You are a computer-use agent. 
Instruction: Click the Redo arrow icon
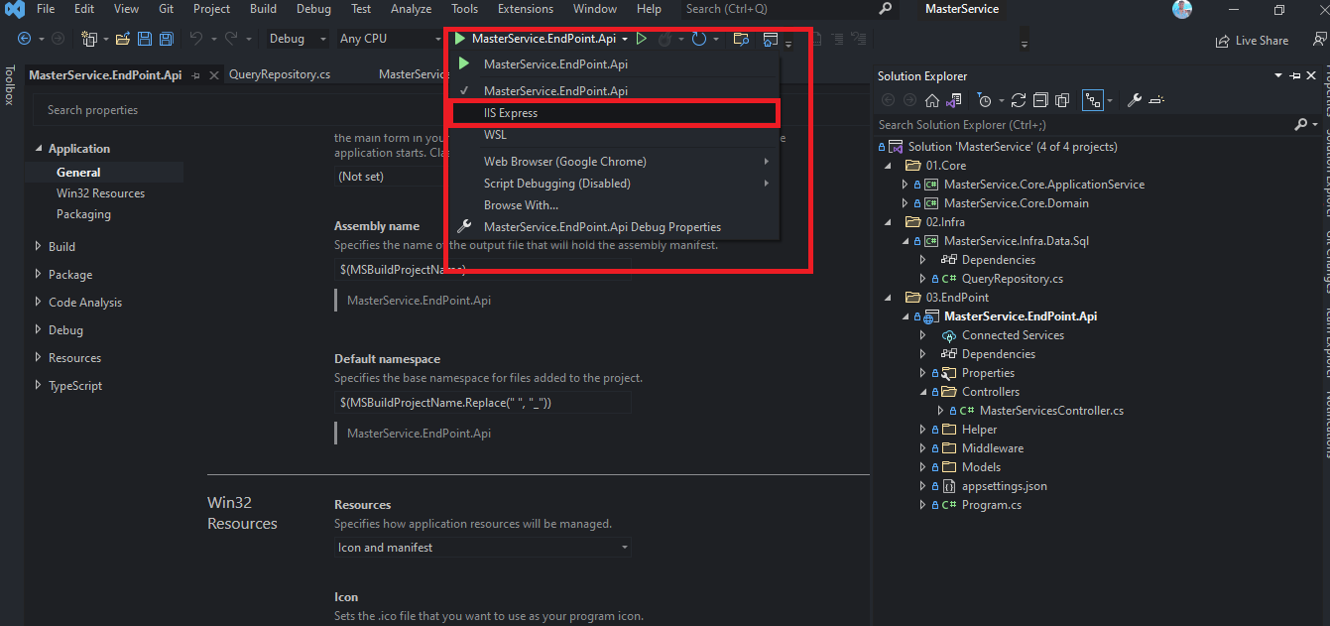[x=230, y=39]
